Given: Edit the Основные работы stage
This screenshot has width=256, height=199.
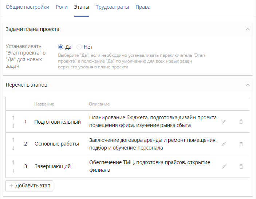Looking at the screenshot, I should click(x=224, y=144).
